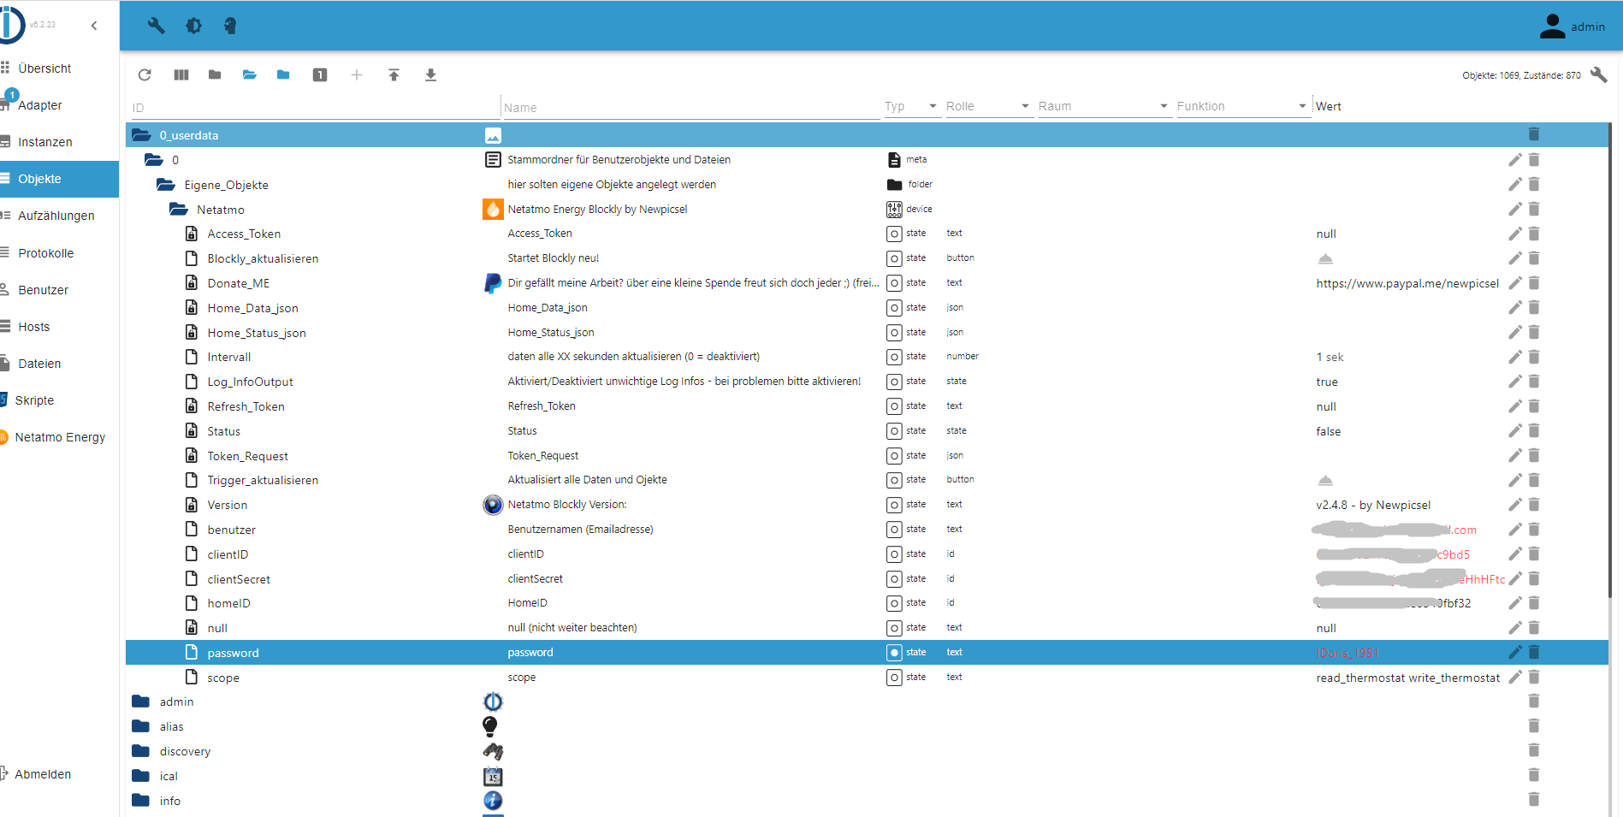1623x817 pixels.
Task: Edit the password object pencil icon
Action: (x=1515, y=653)
